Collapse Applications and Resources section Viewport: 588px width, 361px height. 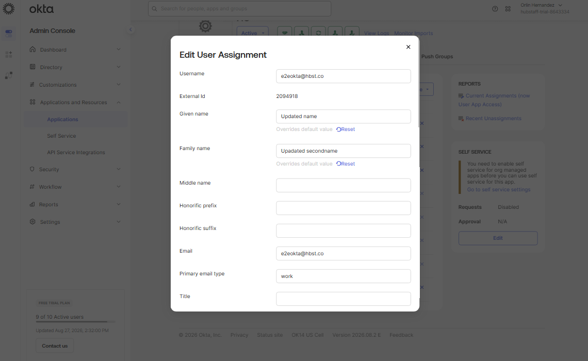tap(119, 102)
